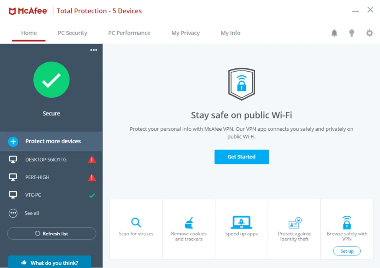Click the Browse safely with VPN icon
Image resolution: width=380 pixels, height=268 pixels.
(x=347, y=223)
